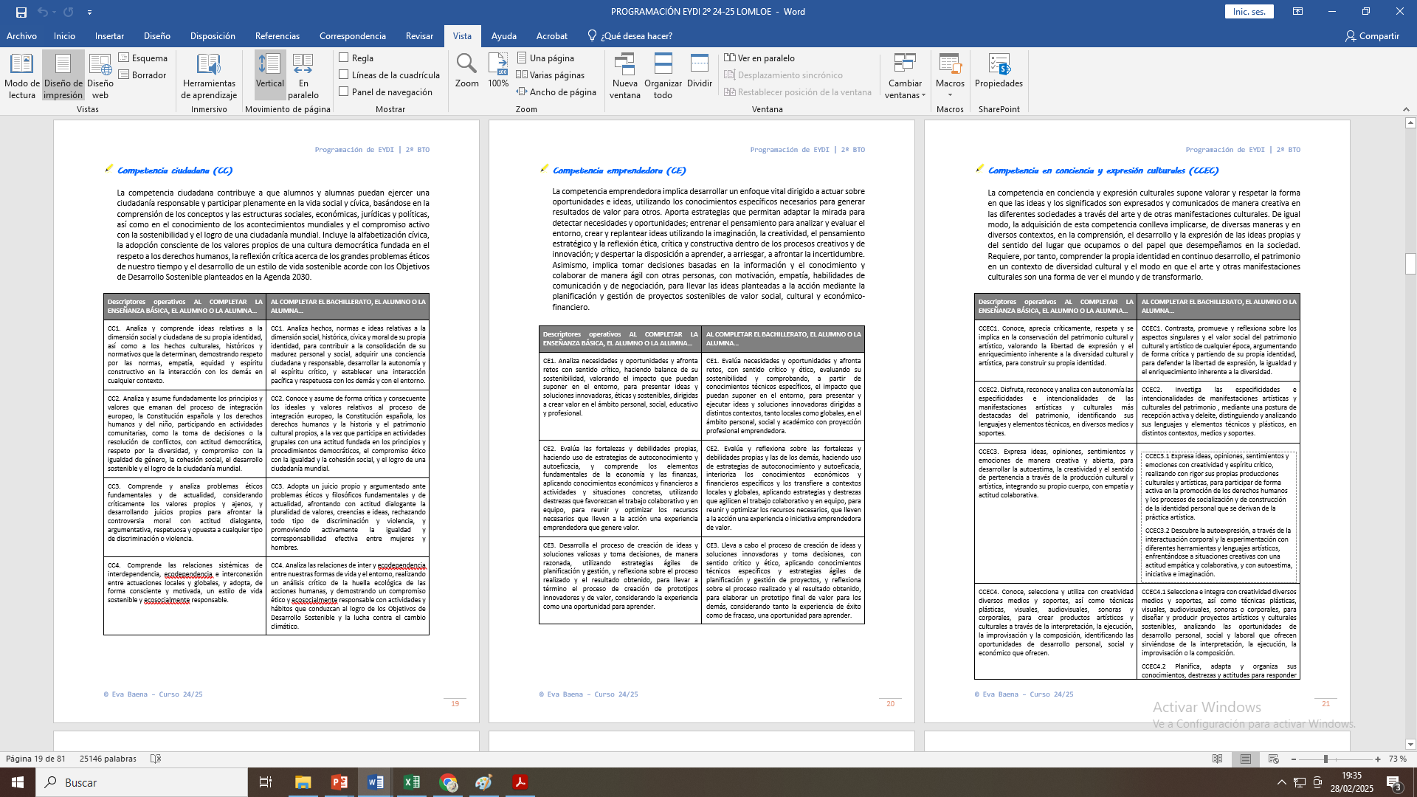Click the Save icon in title bar
The height and width of the screenshot is (797, 1417).
coord(21,12)
